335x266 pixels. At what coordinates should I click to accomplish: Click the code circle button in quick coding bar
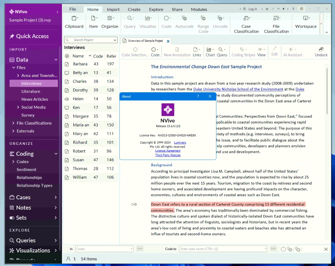(x=283, y=249)
